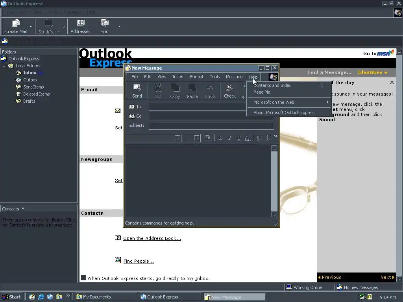Launch Internet Explorer from quick launch

click(x=41, y=297)
